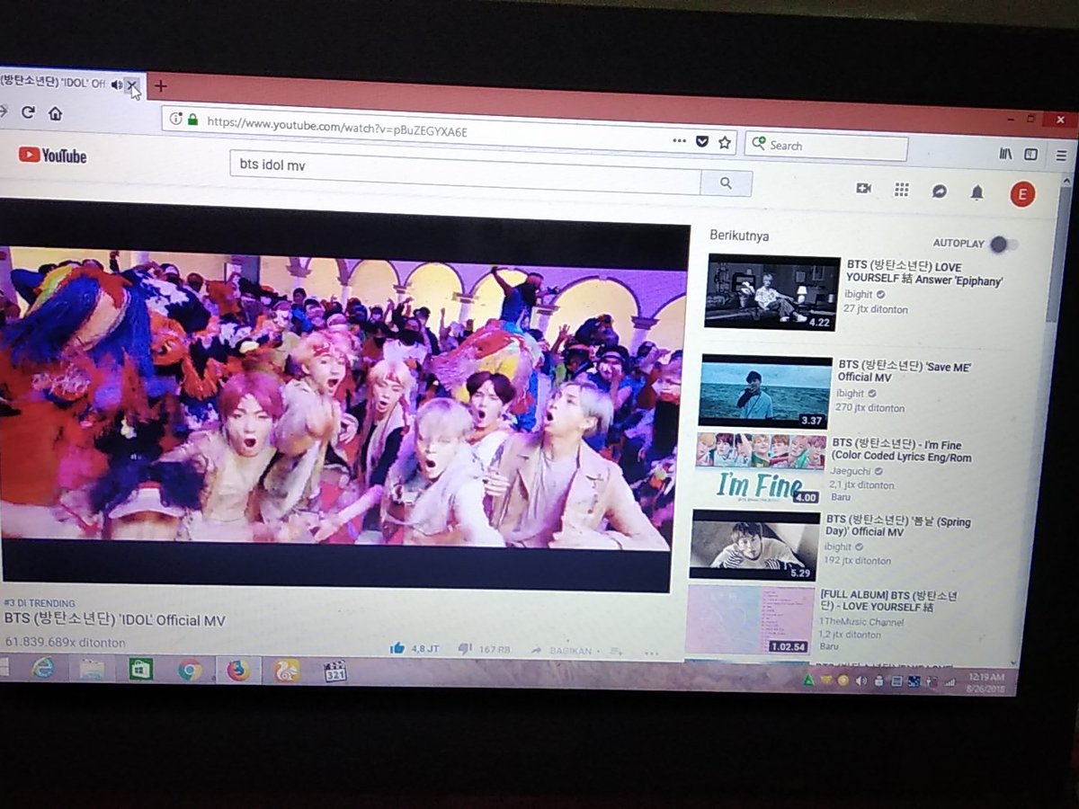Toggle the Autoplay switch
This screenshot has height=809, width=1079.
[1004, 244]
